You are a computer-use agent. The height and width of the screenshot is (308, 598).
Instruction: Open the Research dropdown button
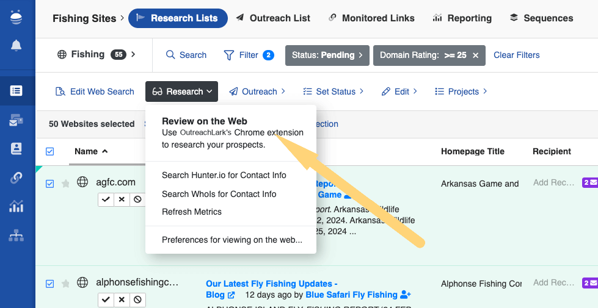click(x=181, y=91)
